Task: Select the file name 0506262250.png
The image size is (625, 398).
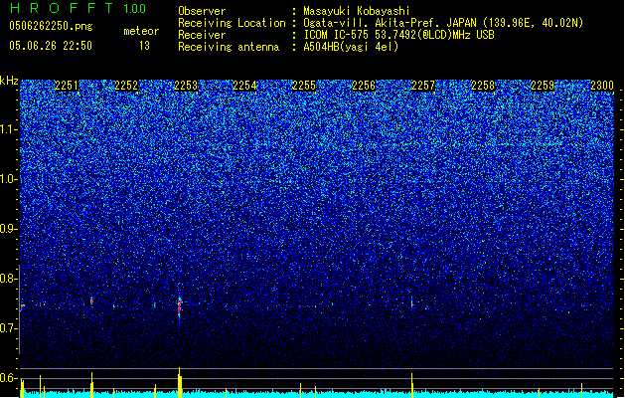Action: click(x=51, y=26)
